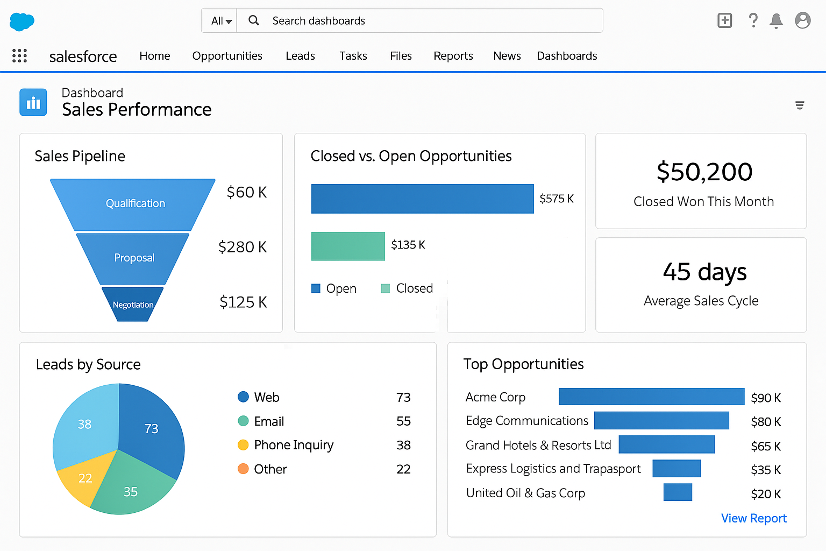Open the help question mark icon
The height and width of the screenshot is (551, 826).
(753, 20)
